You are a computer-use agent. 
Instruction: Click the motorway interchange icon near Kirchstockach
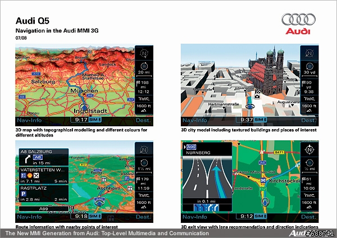263,181
